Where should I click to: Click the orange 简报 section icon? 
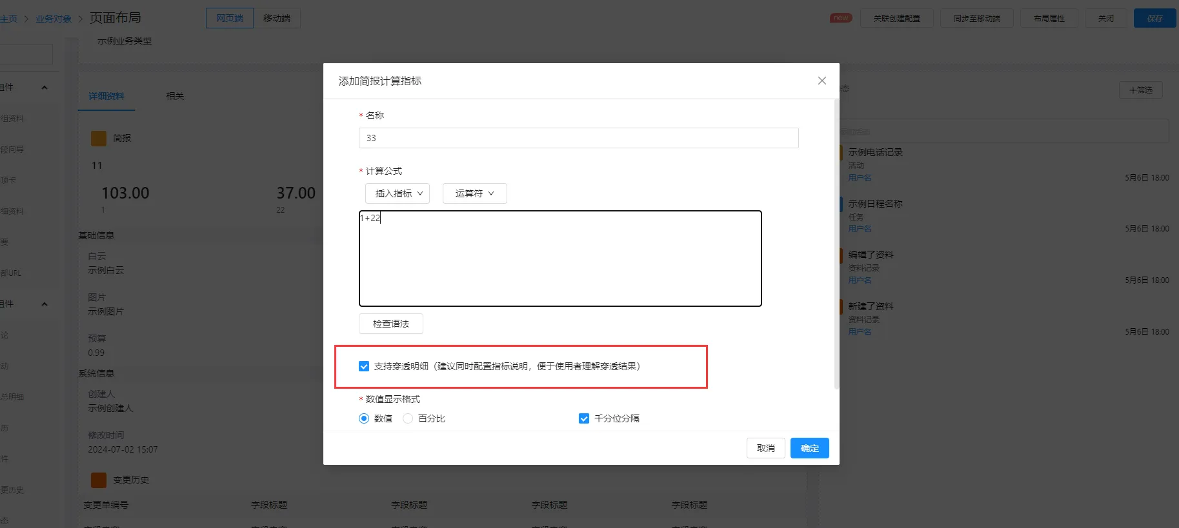point(99,138)
